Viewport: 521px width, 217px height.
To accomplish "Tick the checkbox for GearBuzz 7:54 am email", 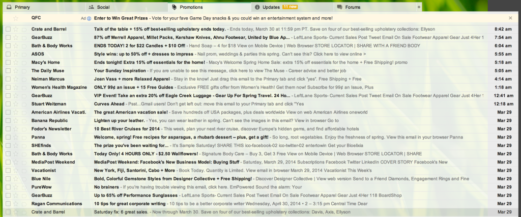I will 8,37.
